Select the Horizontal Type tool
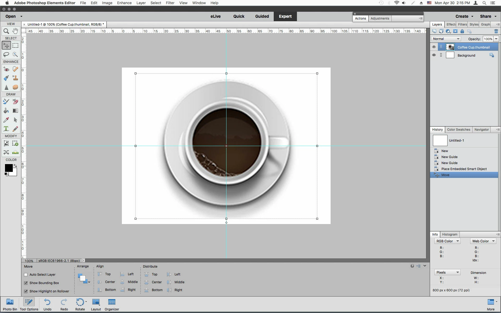 pos(6,129)
